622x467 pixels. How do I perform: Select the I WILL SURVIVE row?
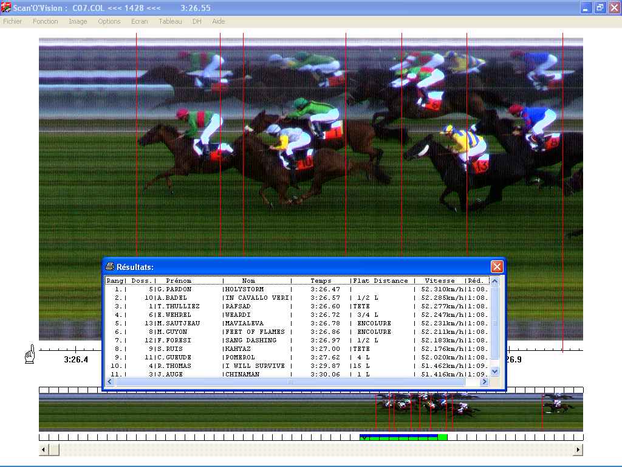[296, 365]
